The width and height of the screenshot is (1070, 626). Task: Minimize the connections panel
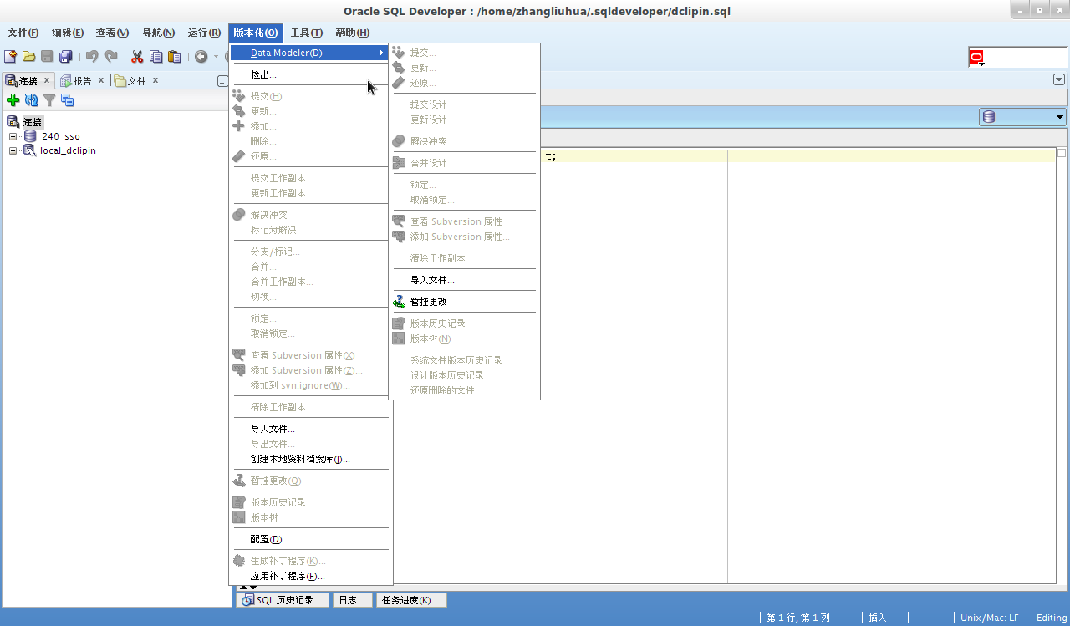(x=222, y=81)
